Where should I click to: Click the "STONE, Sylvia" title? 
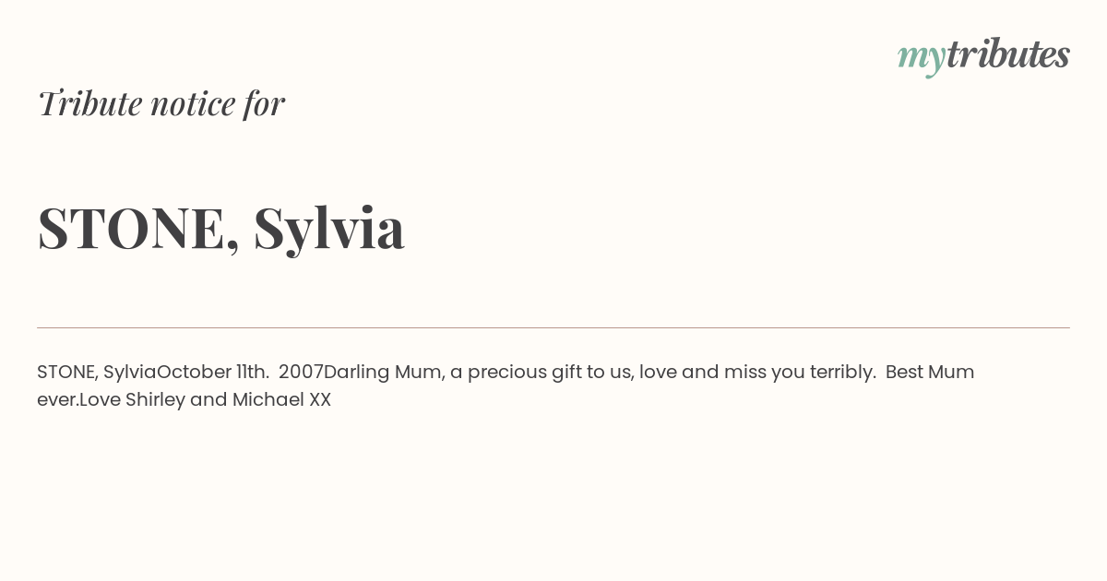coord(221,228)
